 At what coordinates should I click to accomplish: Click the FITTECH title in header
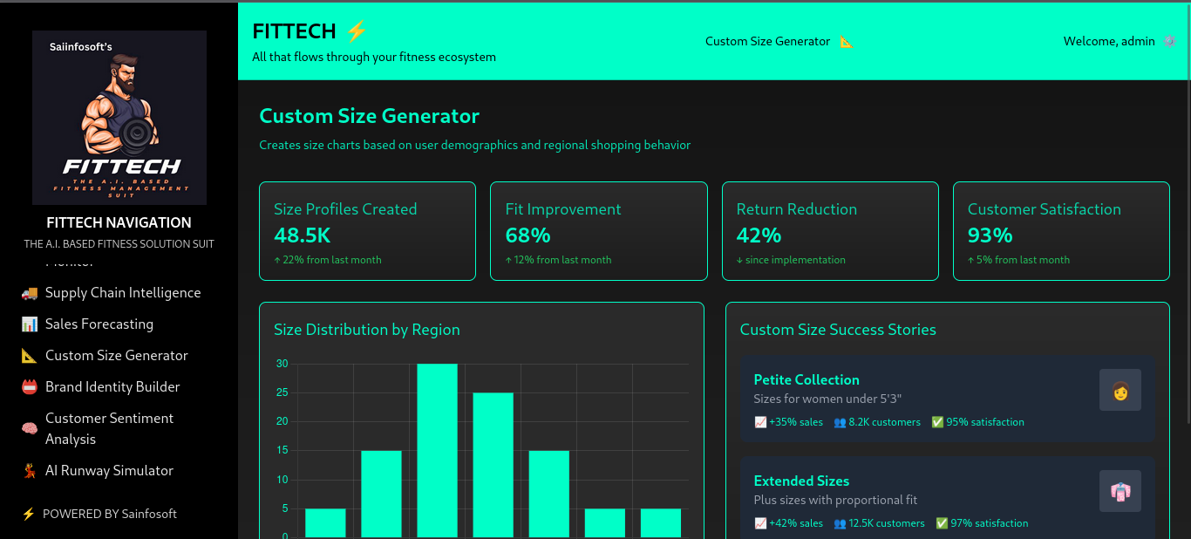(294, 31)
